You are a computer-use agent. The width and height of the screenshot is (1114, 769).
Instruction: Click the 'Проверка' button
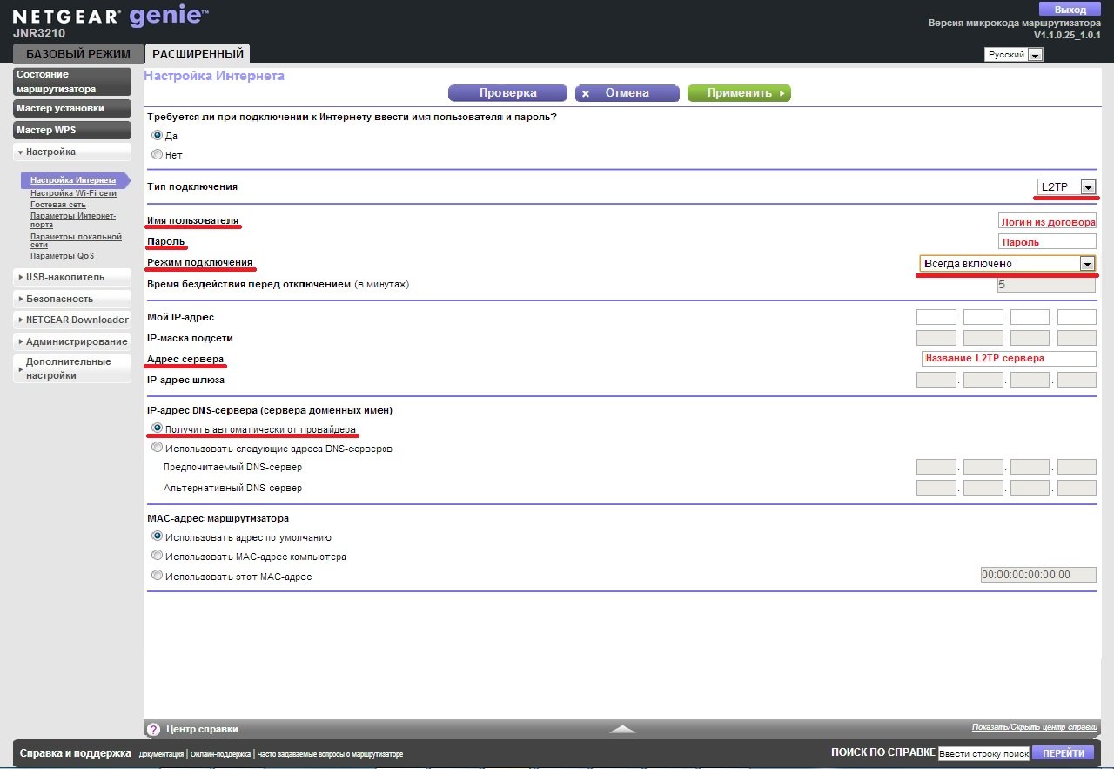(x=507, y=93)
